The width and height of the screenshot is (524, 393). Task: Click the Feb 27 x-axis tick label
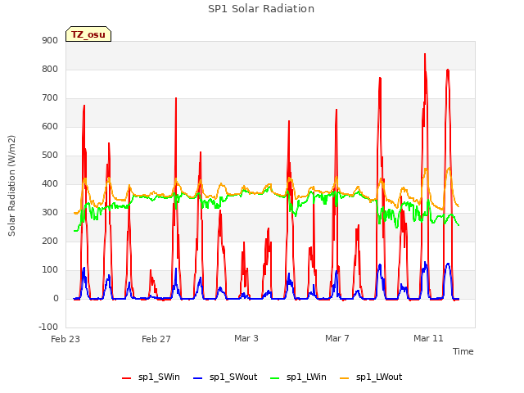[x=156, y=339]
